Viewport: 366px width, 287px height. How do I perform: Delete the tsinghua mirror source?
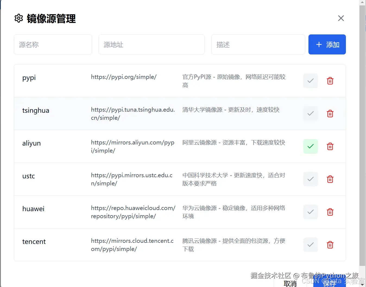point(330,114)
